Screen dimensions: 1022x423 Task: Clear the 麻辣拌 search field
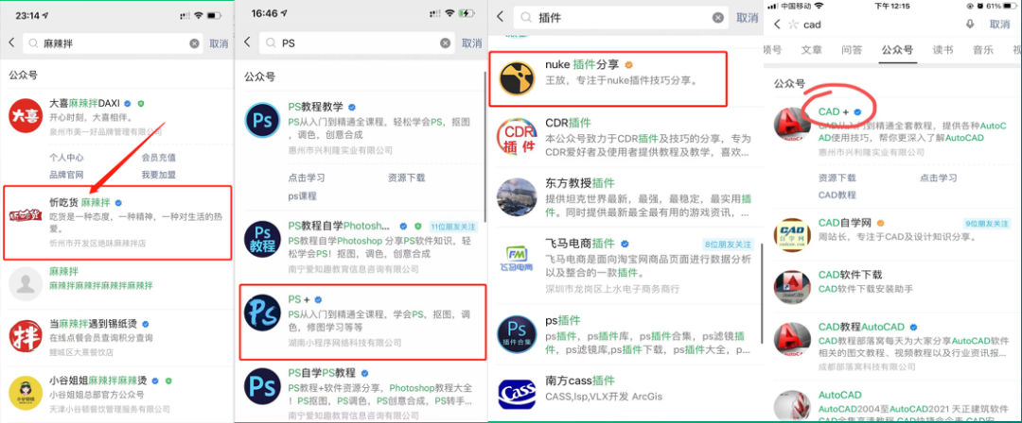click(x=194, y=43)
